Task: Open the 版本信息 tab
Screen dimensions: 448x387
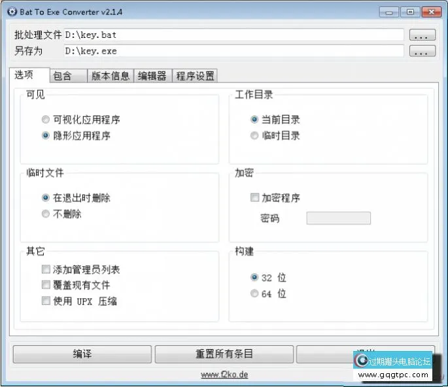Action: tap(111, 76)
